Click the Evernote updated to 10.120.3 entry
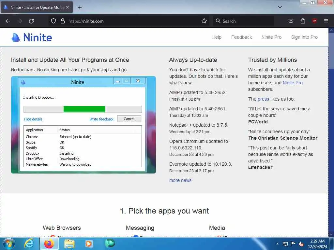 pos(201,164)
